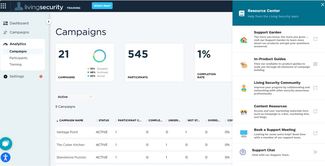The width and height of the screenshot is (325, 166).
Task: Click the red alert badge beside Settings
Action: (x=41, y=77)
